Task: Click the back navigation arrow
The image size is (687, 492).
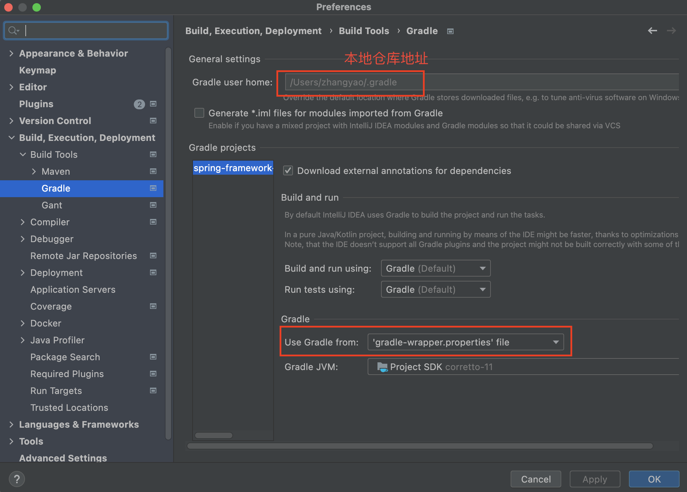Action: click(652, 31)
